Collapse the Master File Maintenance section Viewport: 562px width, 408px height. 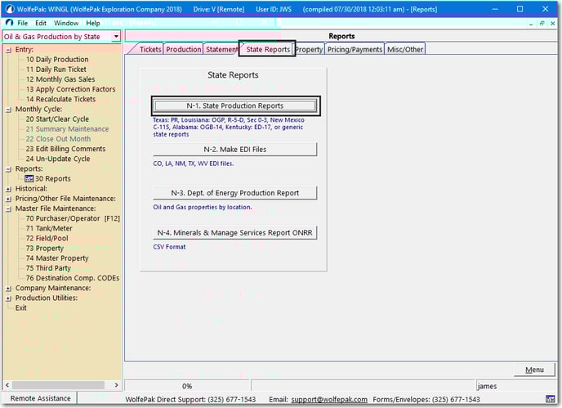point(9,208)
